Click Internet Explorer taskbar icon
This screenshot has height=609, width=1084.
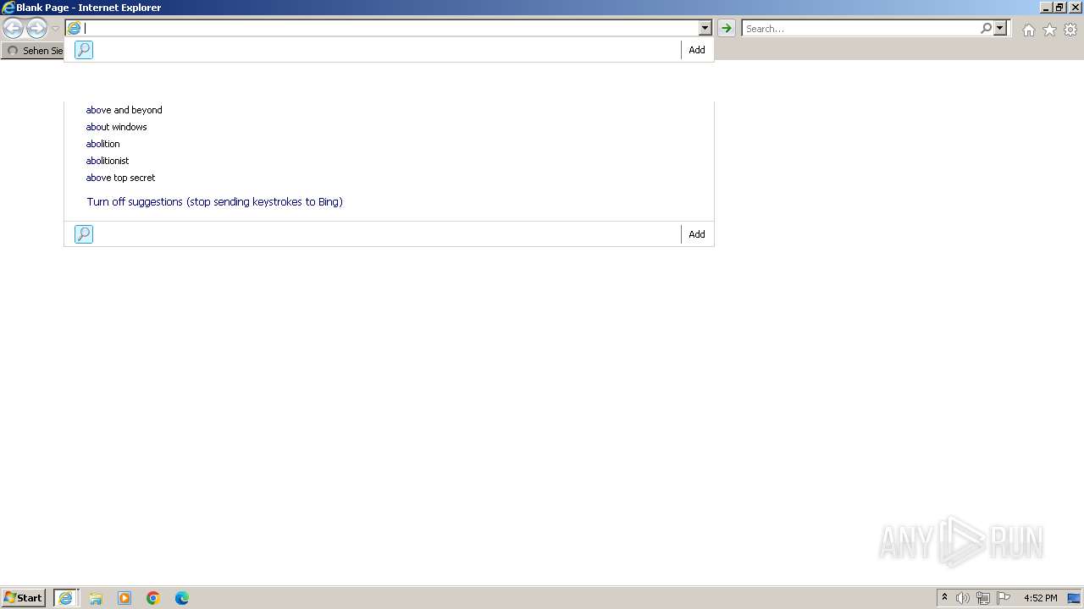pyautogui.click(x=66, y=598)
